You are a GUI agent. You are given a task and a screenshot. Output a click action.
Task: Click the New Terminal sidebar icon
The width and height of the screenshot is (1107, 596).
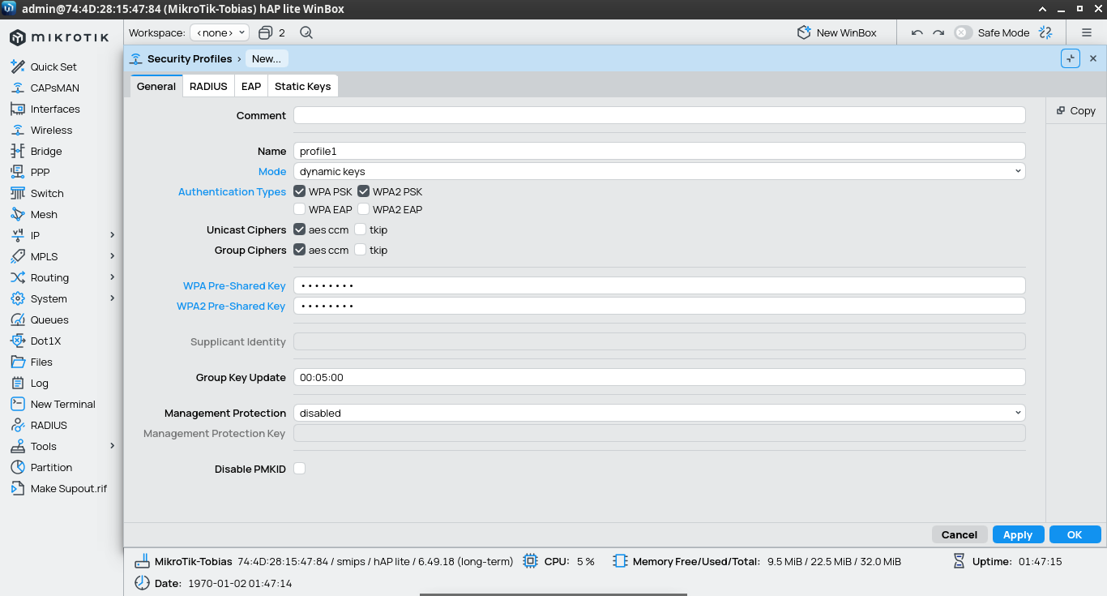pyautogui.click(x=17, y=405)
